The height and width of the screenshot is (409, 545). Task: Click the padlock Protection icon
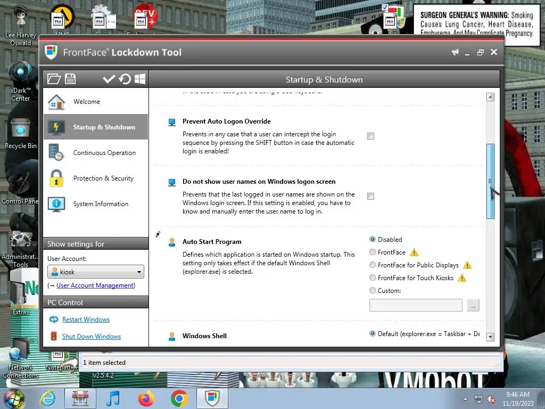(56, 178)
